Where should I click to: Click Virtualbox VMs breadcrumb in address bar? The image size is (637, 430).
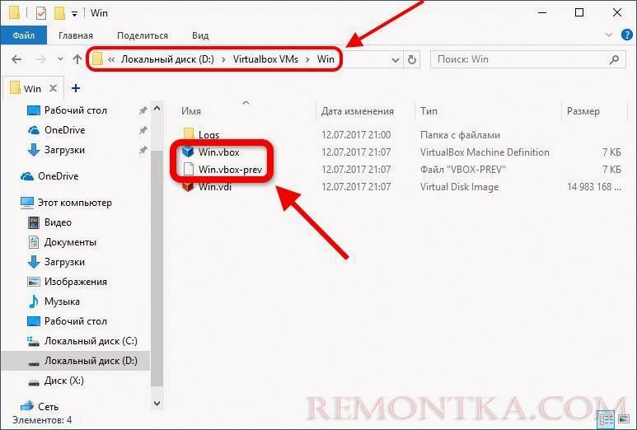click(x=265, y=59)
